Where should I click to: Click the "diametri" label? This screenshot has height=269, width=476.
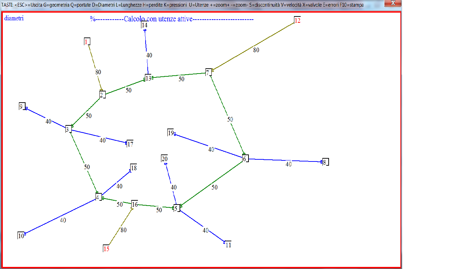point(14,18)
